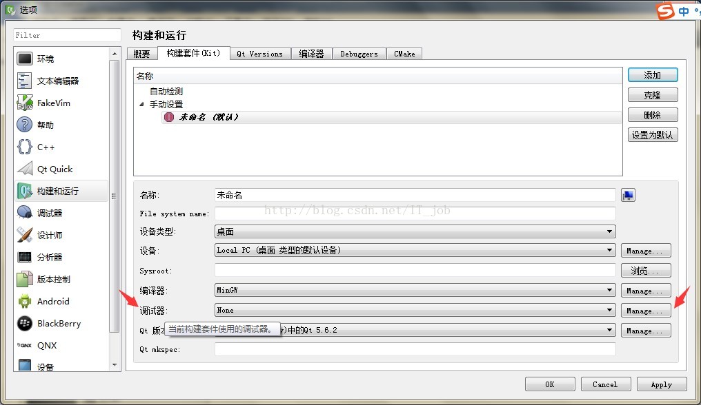Open QNX settings icon
This screenshot has height=405, width=701.
(25, 345)
